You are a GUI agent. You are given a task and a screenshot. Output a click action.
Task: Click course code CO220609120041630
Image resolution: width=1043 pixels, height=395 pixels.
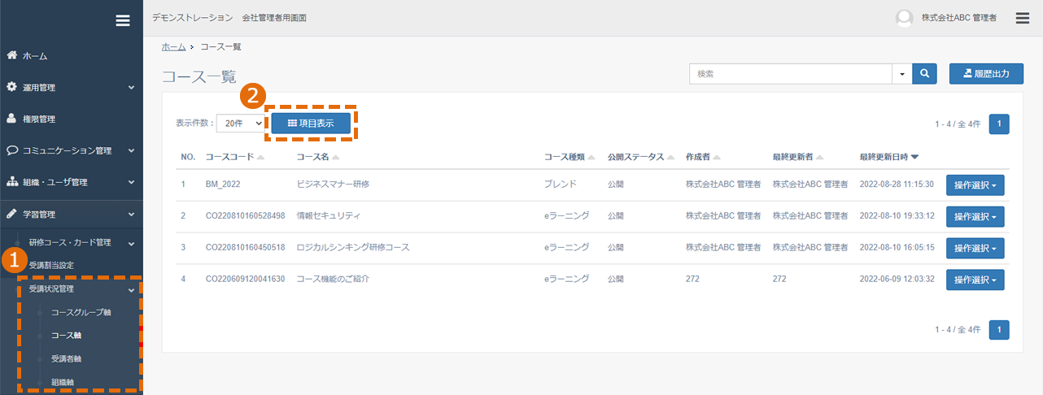[246, 279]
